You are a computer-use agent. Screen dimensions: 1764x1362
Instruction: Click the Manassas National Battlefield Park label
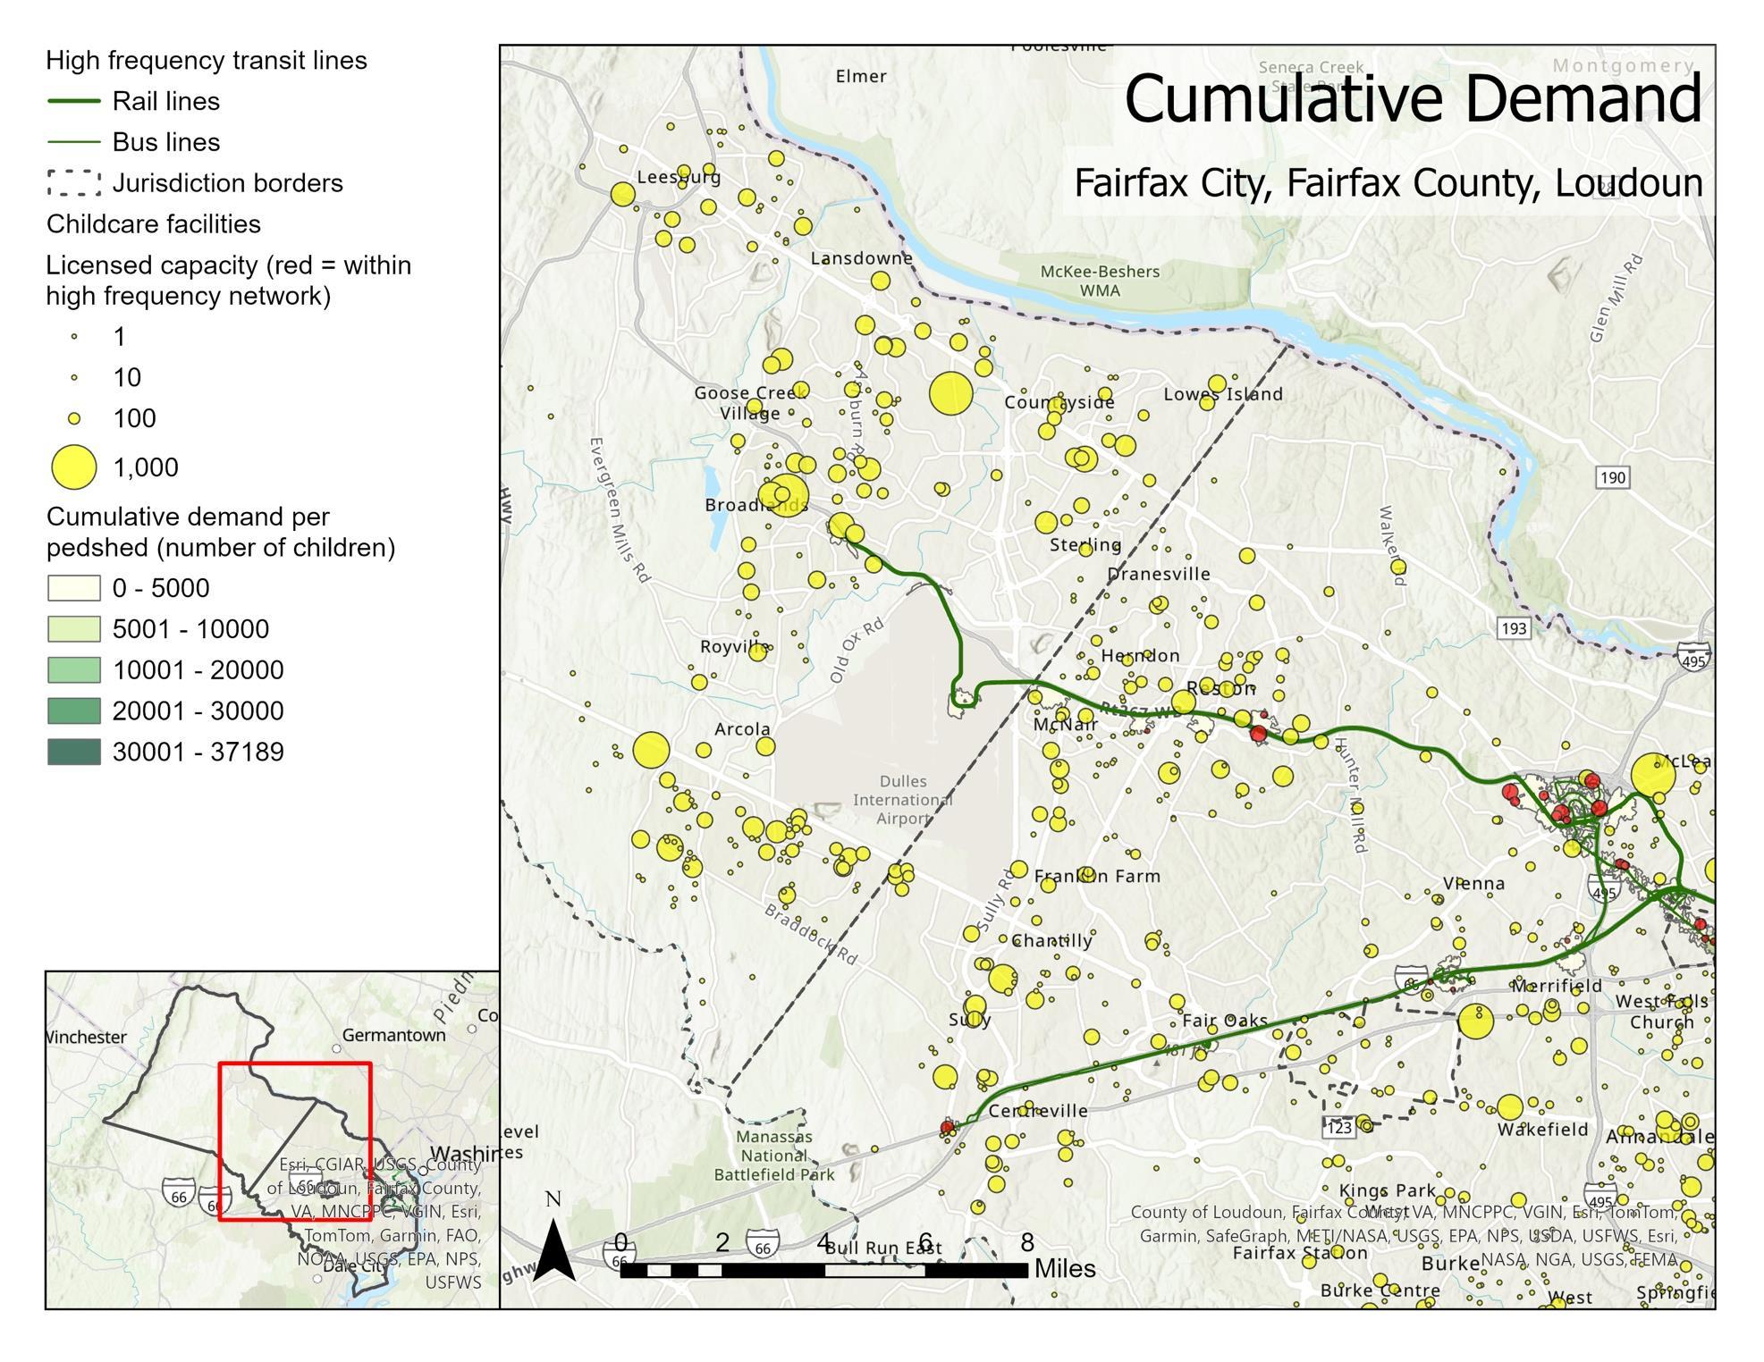click(x=774, y=1156)
